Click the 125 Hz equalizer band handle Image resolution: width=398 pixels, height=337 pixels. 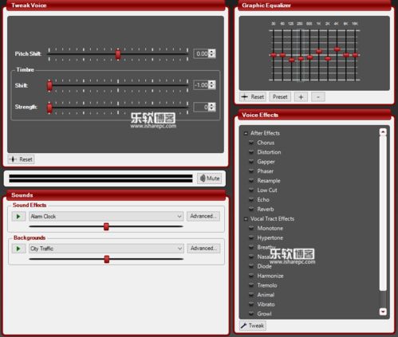point(292,60)
